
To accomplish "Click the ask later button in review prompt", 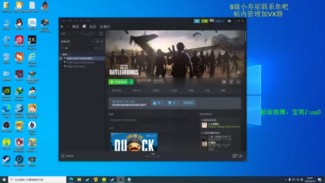I will point(188,103).
